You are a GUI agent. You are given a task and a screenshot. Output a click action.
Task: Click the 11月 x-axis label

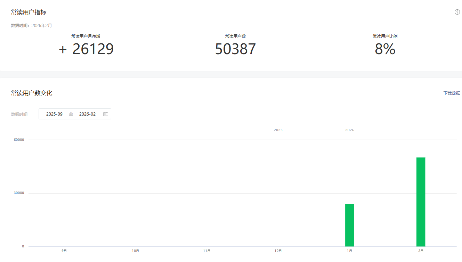tap(207, 251)
